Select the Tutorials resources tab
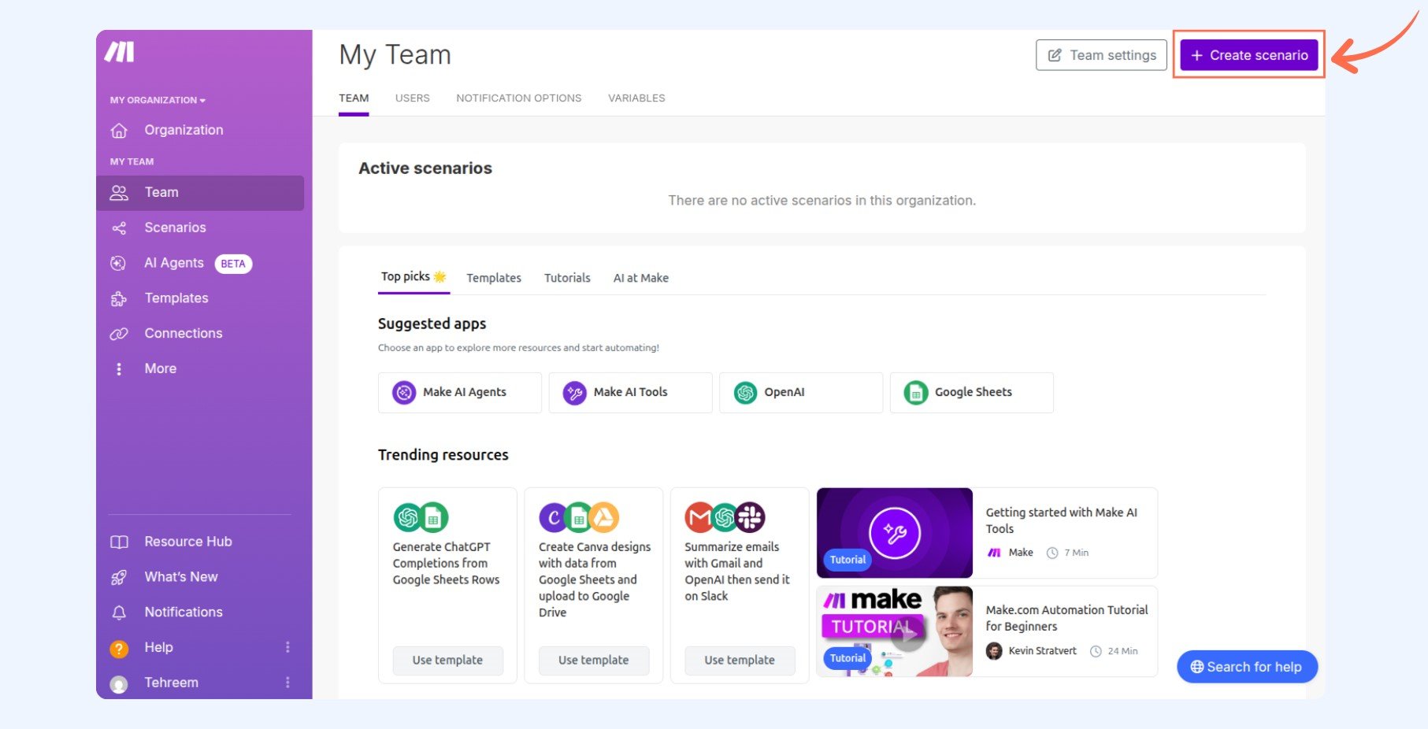This screenshot has width=1428, height=729. tap(567, 278)
